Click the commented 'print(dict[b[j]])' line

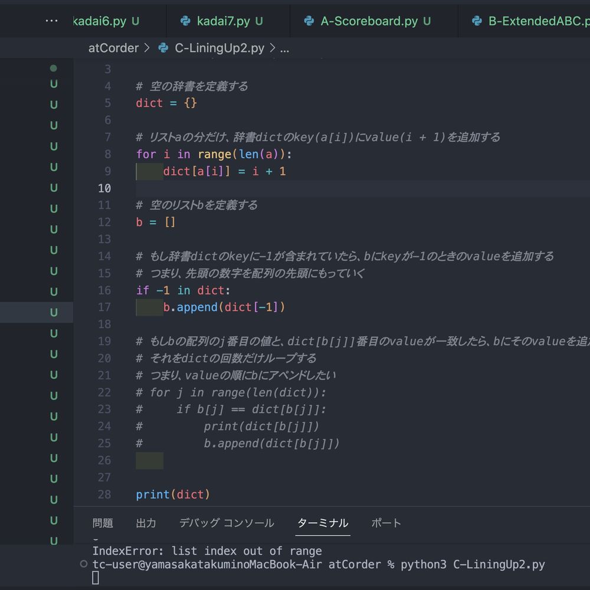point(261,426)
